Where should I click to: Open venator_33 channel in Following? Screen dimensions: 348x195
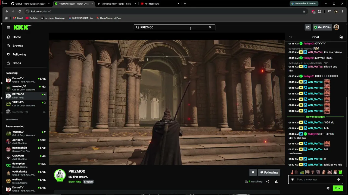click(26, 88)
